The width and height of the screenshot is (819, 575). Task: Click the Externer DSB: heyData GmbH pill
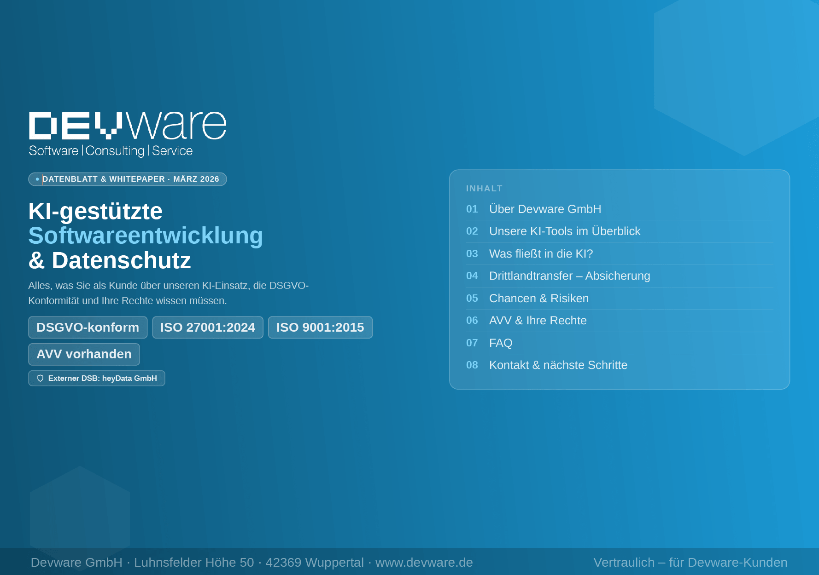pyautogui.click(x=96, y=378)
